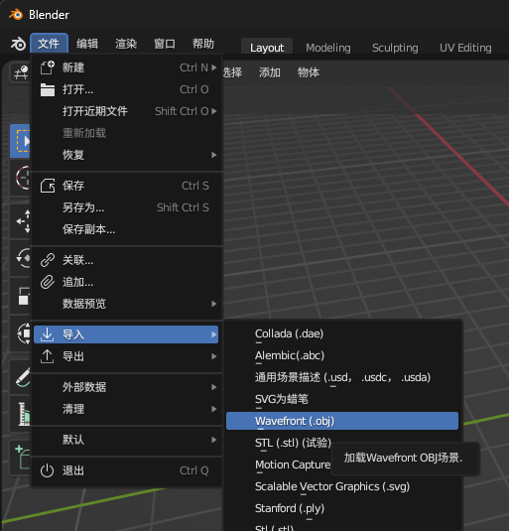Import an Alembic (.abc) file

(x=342, y=355)
